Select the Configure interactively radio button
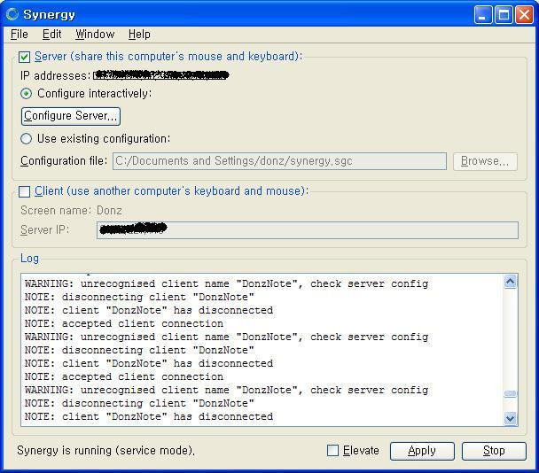Screen dimensions: 539x473 tap(26, 93)
